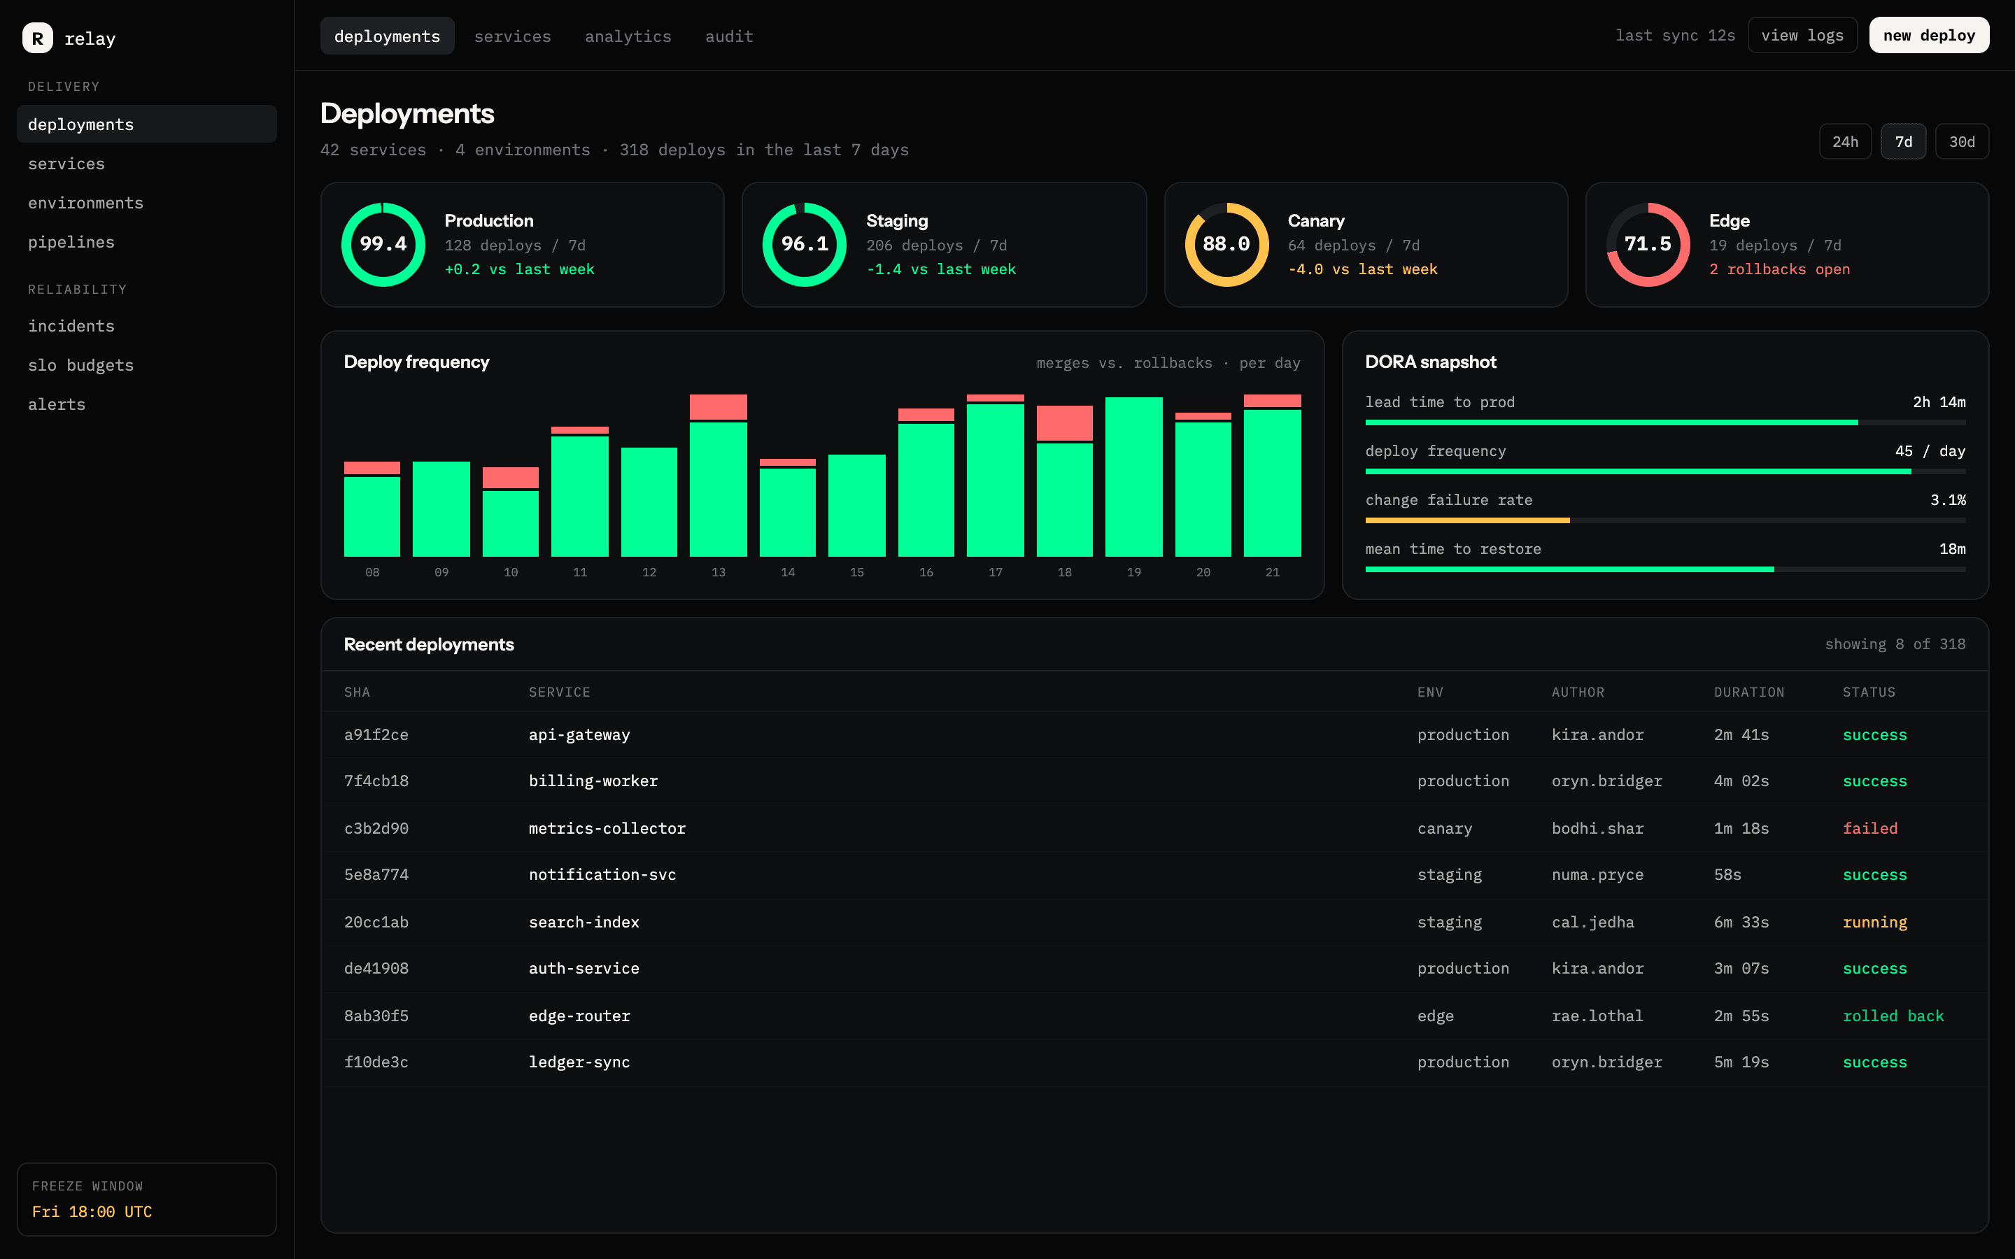This screenshot has width=2015, height=1259.
Task: Click the AUTHOR column header
Action: click(x=1578, y=692)
